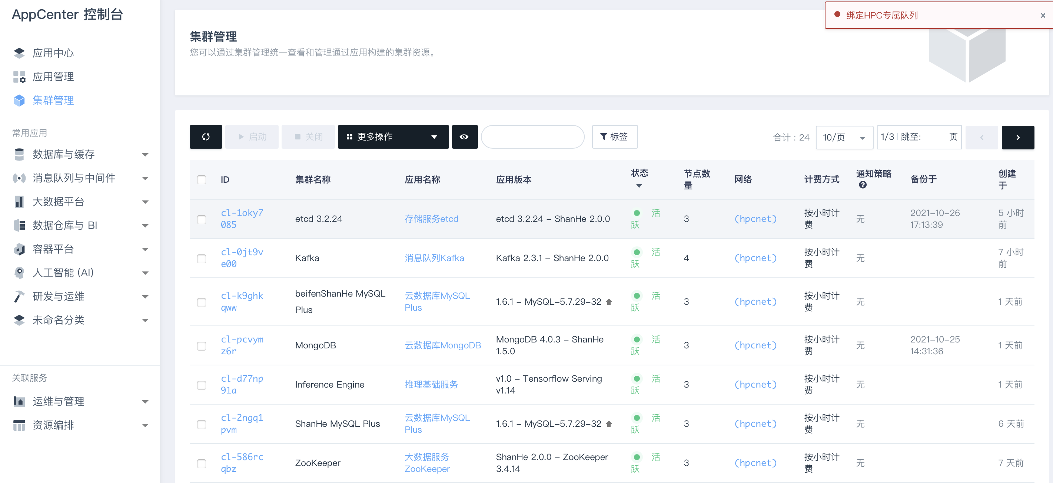Viewport: 1053px width, 483px height.
Task: Click the 资源编排 icon
Action: click(19, 425)
